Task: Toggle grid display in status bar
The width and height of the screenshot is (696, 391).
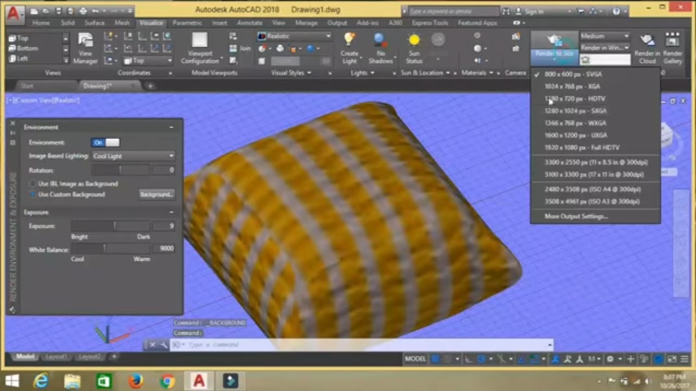Action: pos(435,359)
